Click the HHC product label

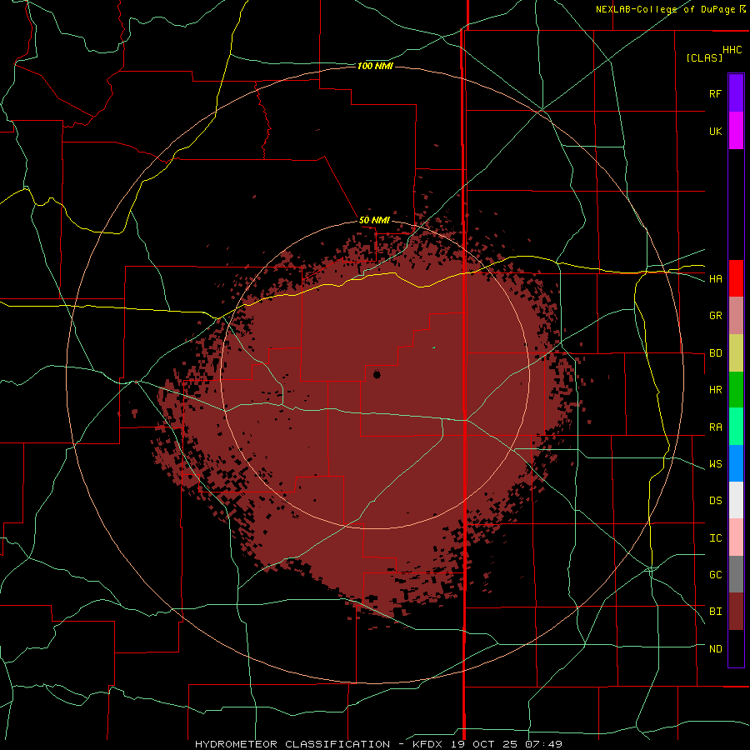tap(732, 50)
